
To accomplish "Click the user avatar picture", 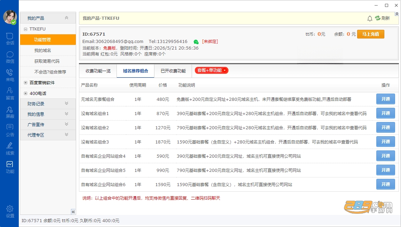I will 10,17.
